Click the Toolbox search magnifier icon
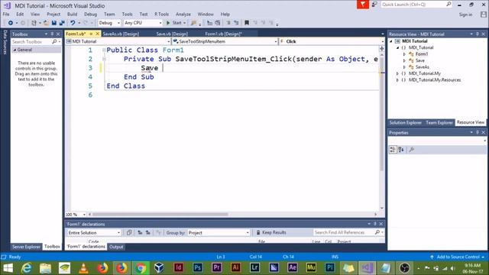489x275 pixels. tap(54, 41)
